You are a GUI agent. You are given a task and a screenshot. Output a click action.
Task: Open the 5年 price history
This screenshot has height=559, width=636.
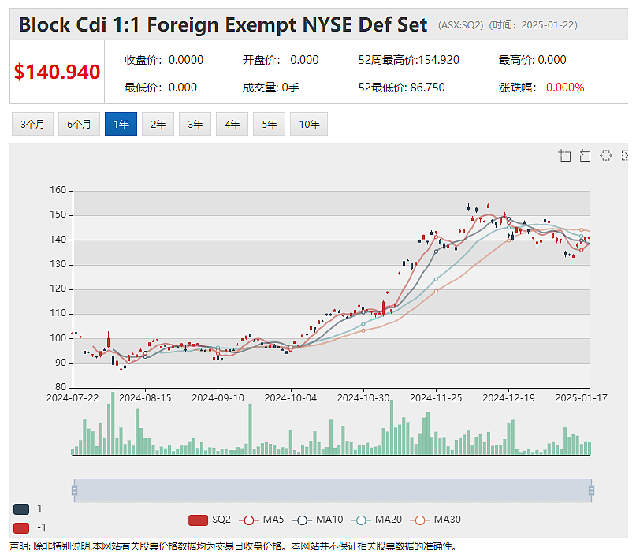[269, 124]
